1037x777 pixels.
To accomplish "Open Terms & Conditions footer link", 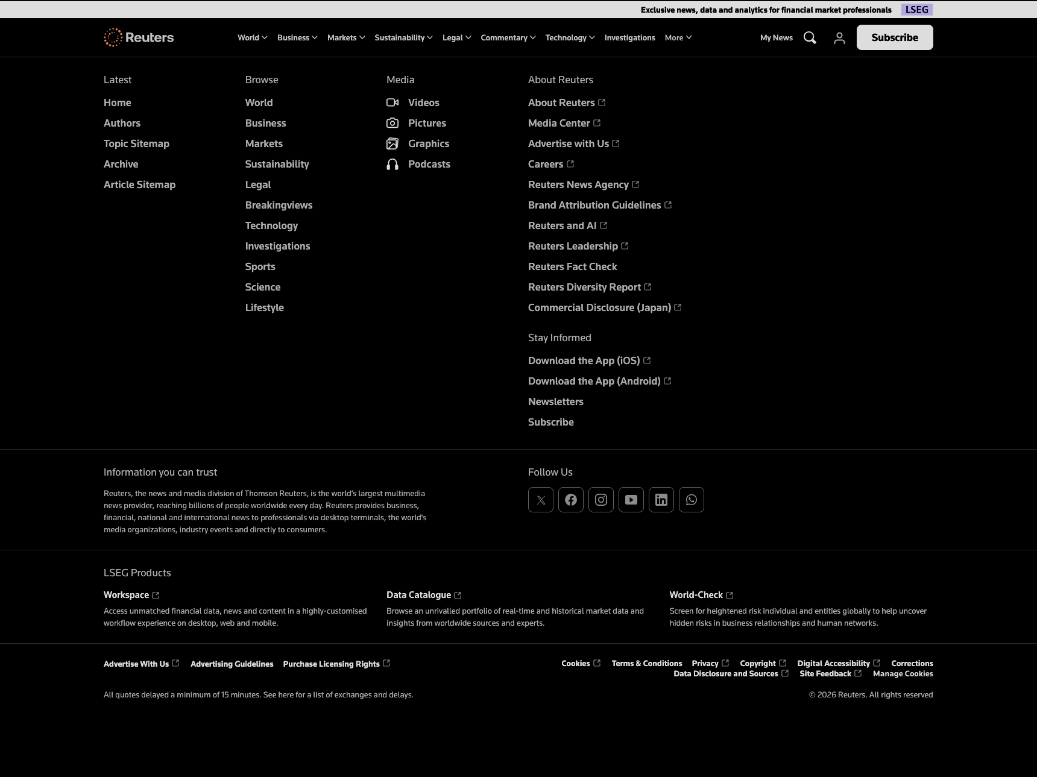I will point(647,663).
